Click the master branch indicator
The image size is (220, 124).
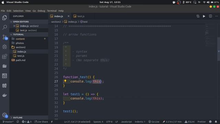pos(8,122)
